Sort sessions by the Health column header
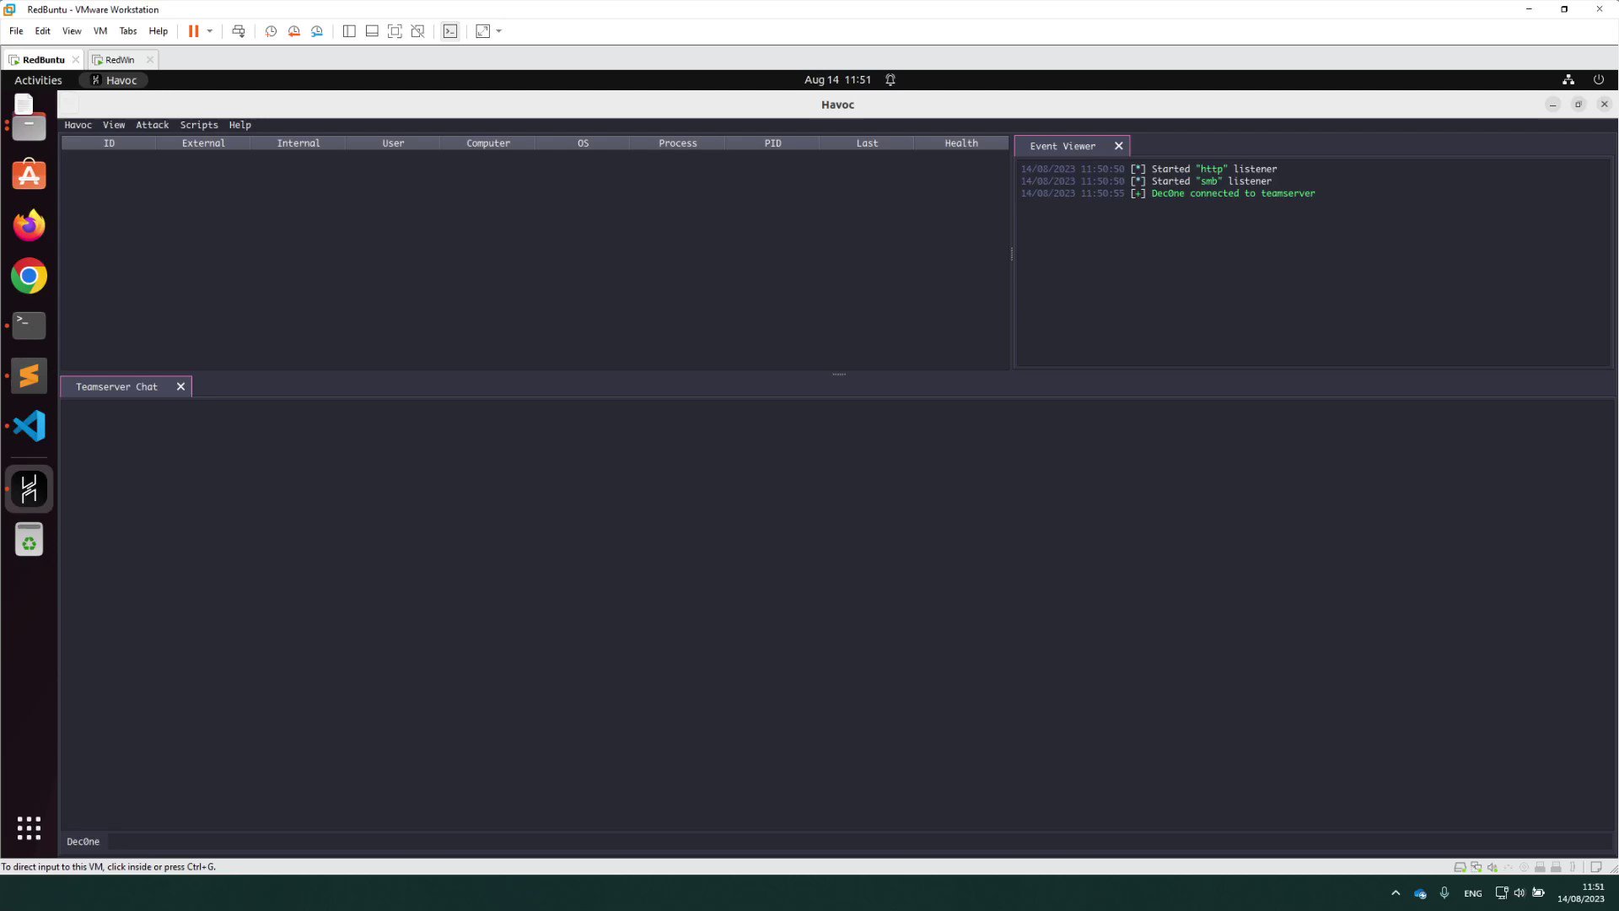The height and width of the screenshot is (911, 1619). coord(961,143)
